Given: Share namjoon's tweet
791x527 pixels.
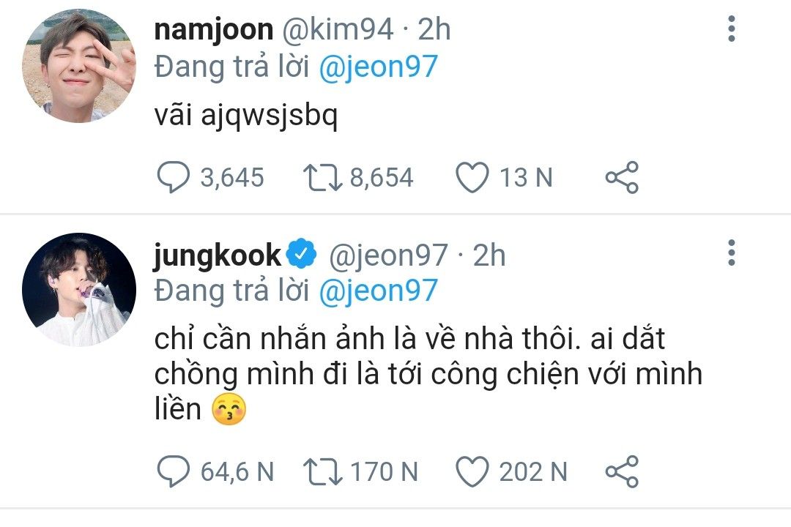Looking at the screenshot, I should 622,178.
